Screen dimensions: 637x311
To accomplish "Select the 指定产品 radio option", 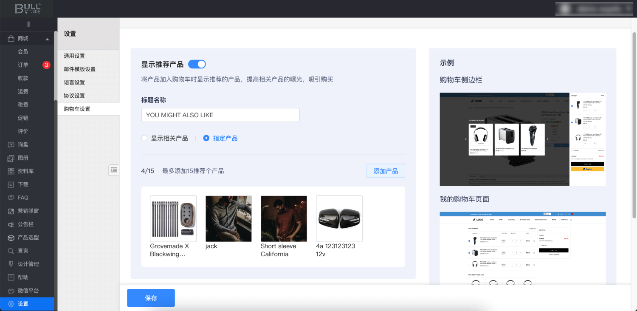I will pyautogui.click(x=206, y=138).
